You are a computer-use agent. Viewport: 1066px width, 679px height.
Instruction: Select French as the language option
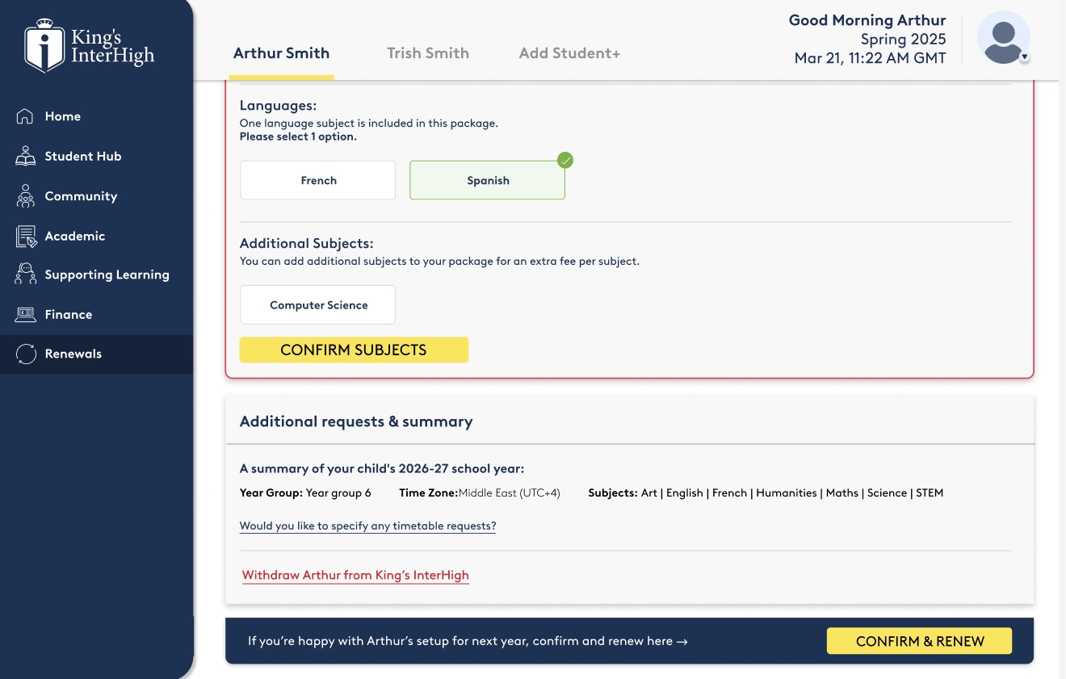point(317,180)
